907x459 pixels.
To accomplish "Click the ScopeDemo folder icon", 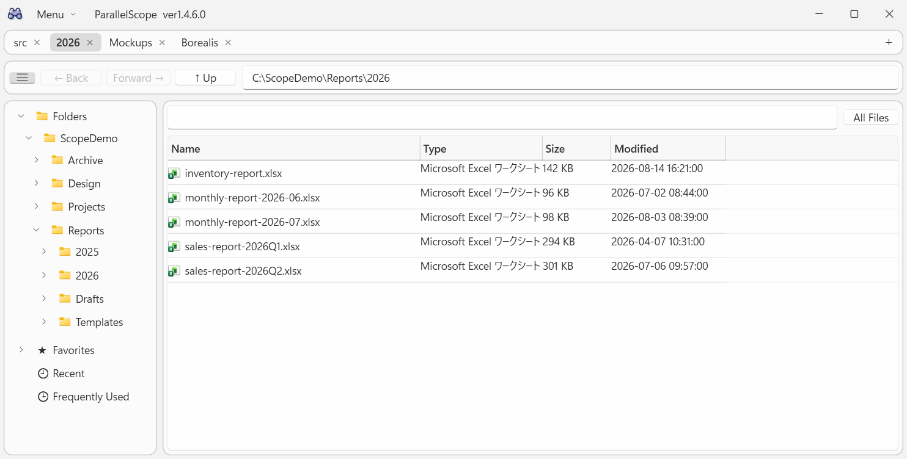I will [x=50, y=138].
